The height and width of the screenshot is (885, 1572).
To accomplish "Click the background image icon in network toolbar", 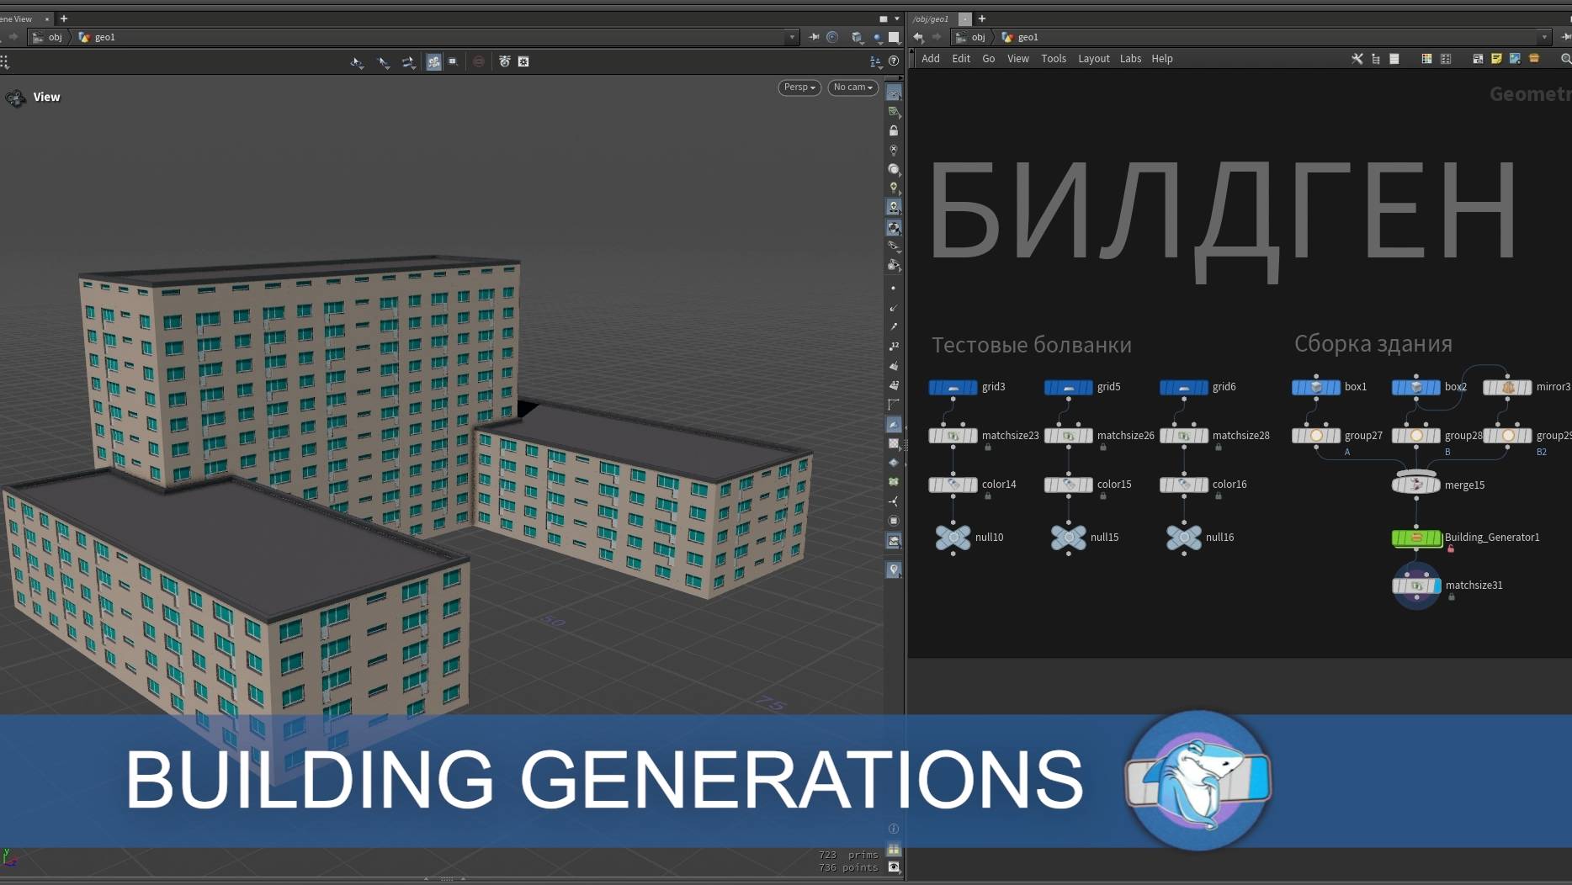I will point(1516,59).
